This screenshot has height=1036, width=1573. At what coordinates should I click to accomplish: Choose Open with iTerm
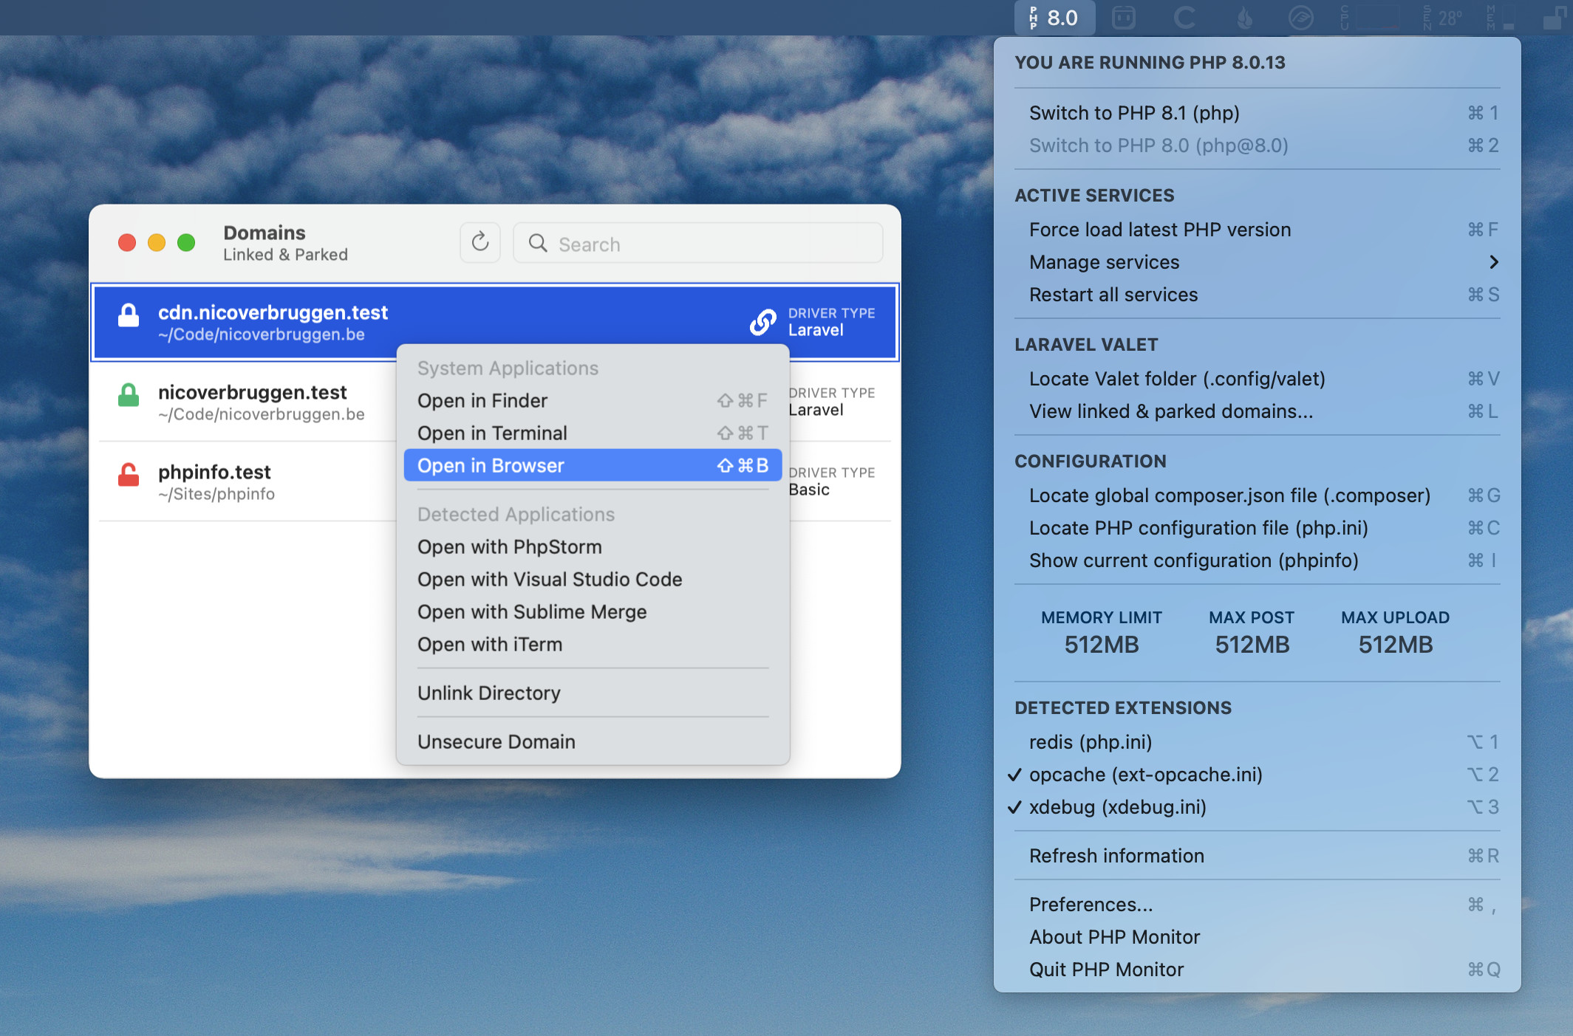coord(593,644)
